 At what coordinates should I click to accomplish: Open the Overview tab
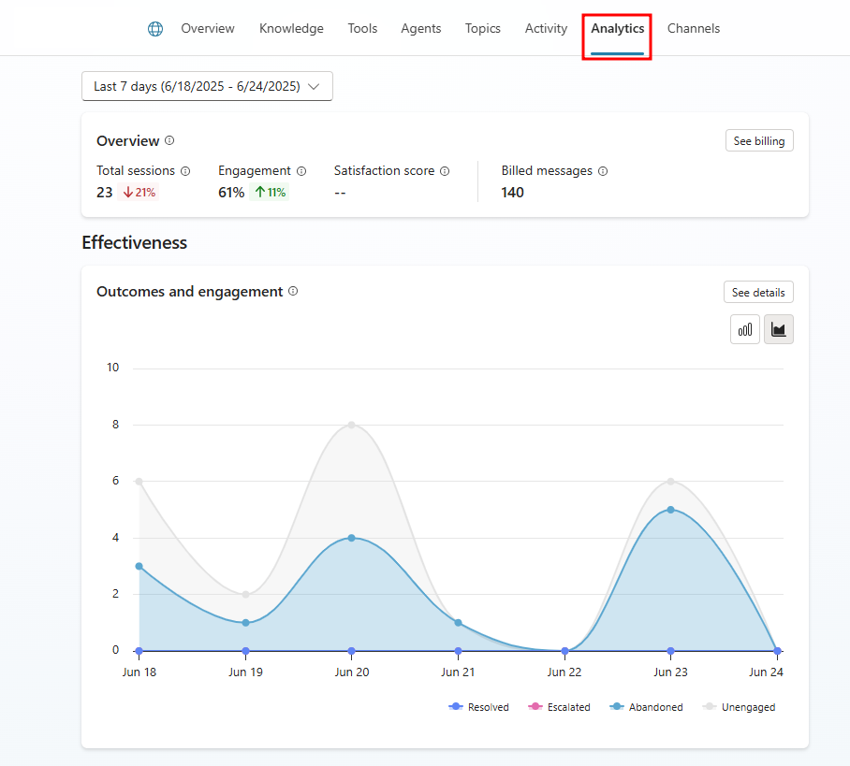208,29
